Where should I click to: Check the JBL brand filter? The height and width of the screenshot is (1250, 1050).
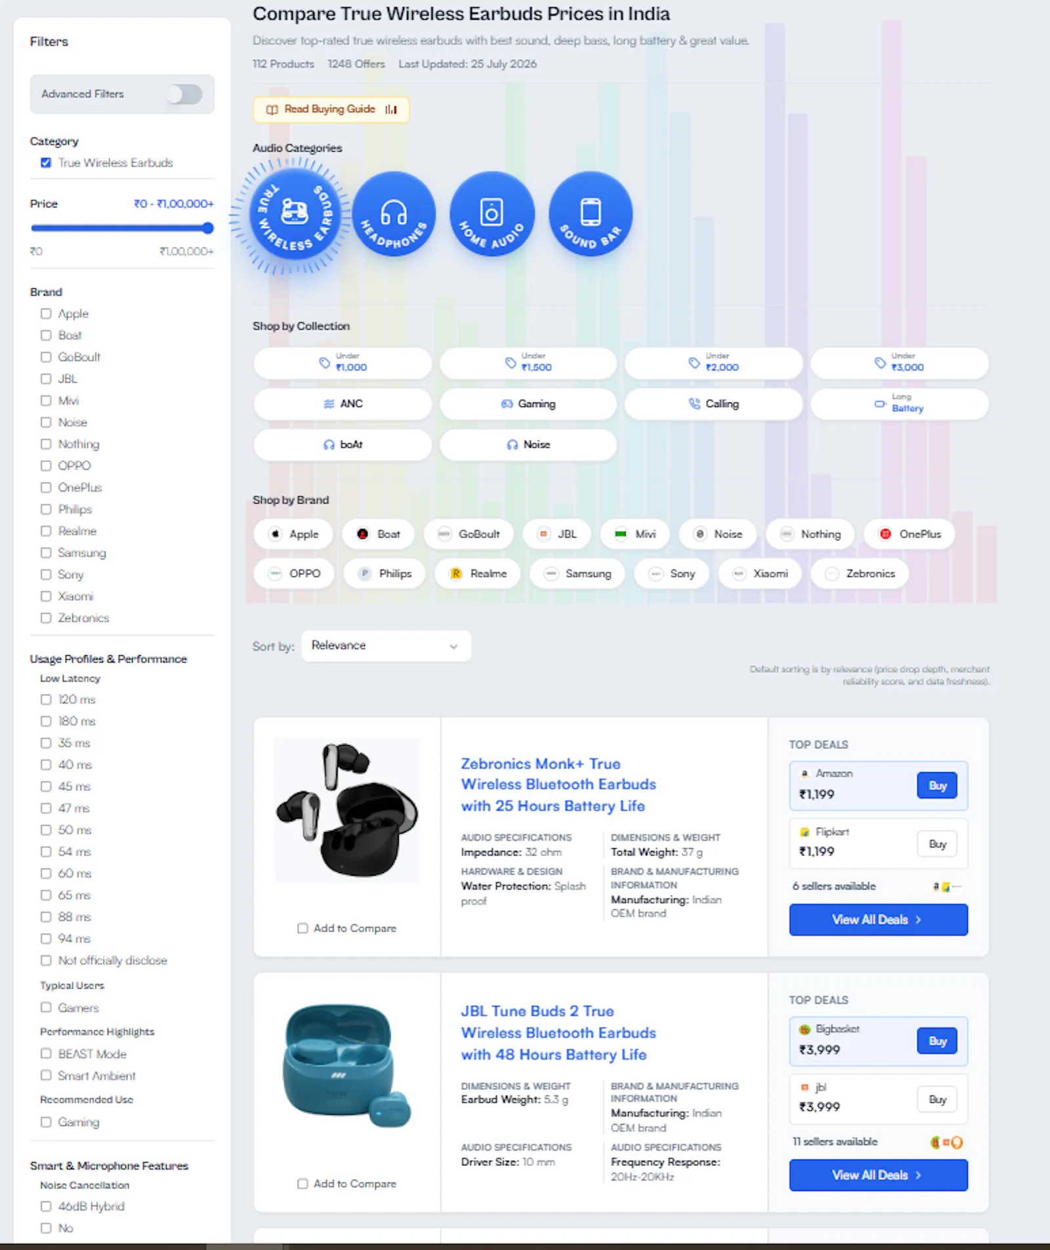click(x=46, y=379)
